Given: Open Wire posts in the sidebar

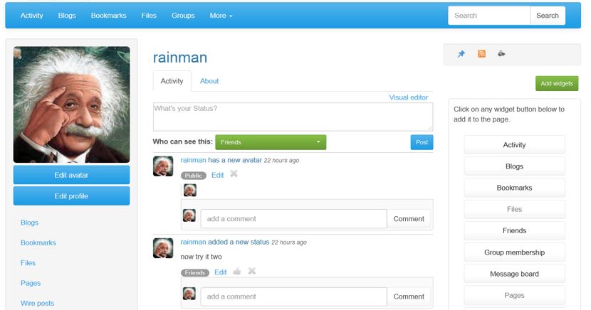Looking at the screenshot, I should (37, 303).
